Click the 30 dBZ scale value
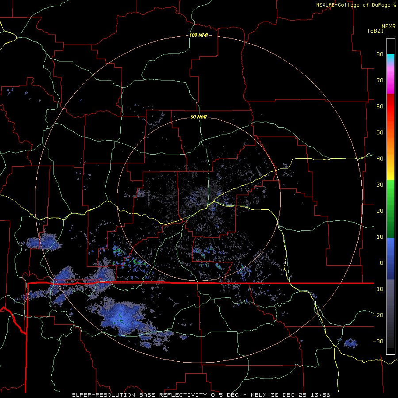This screenshot has width=398, height=398. 380,184
